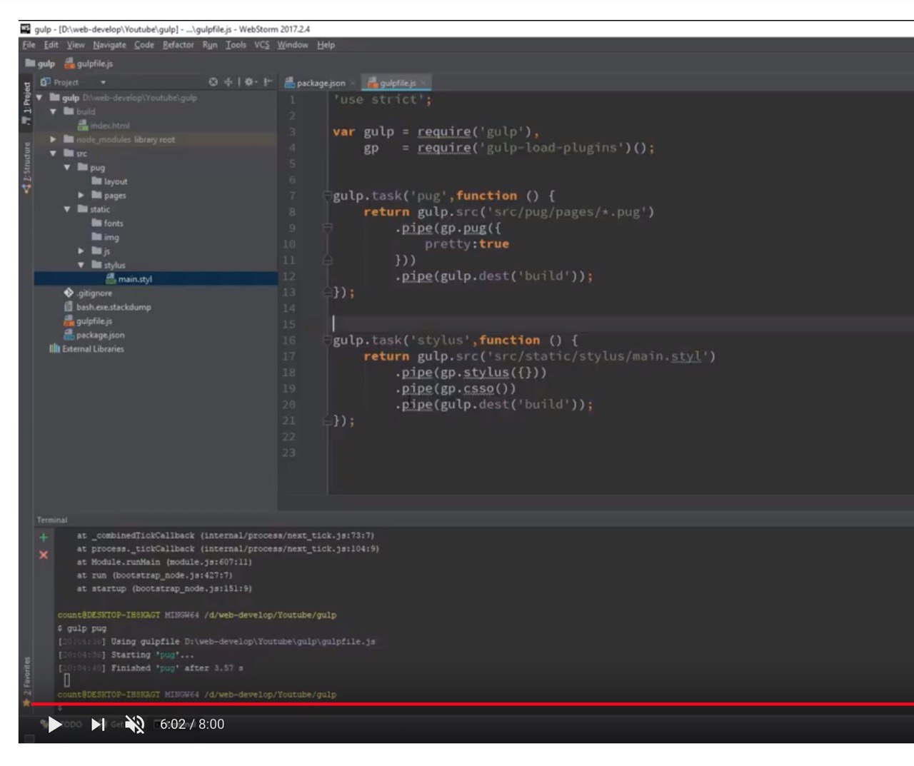Click the "$ gulp pug" terminal command line

82,628
